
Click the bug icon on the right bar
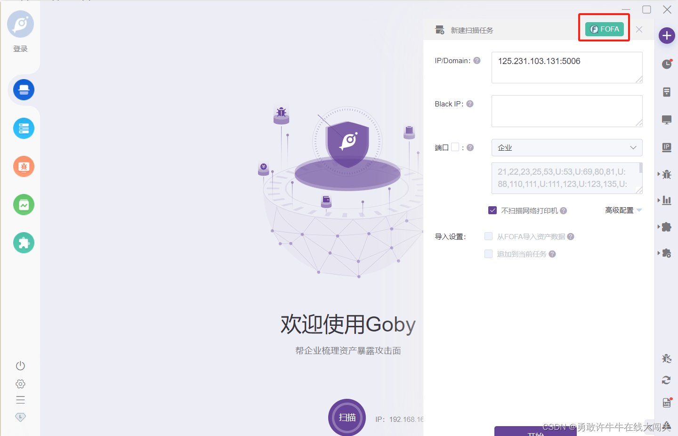[x=667, y=174]
